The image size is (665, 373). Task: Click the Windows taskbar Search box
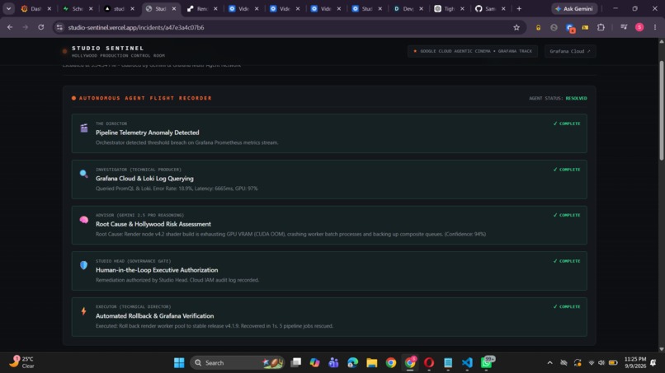[237, 363]
